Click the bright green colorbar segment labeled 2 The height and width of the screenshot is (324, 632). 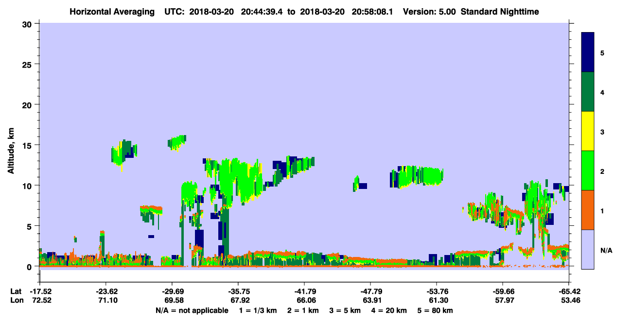(x=588, y=171)
